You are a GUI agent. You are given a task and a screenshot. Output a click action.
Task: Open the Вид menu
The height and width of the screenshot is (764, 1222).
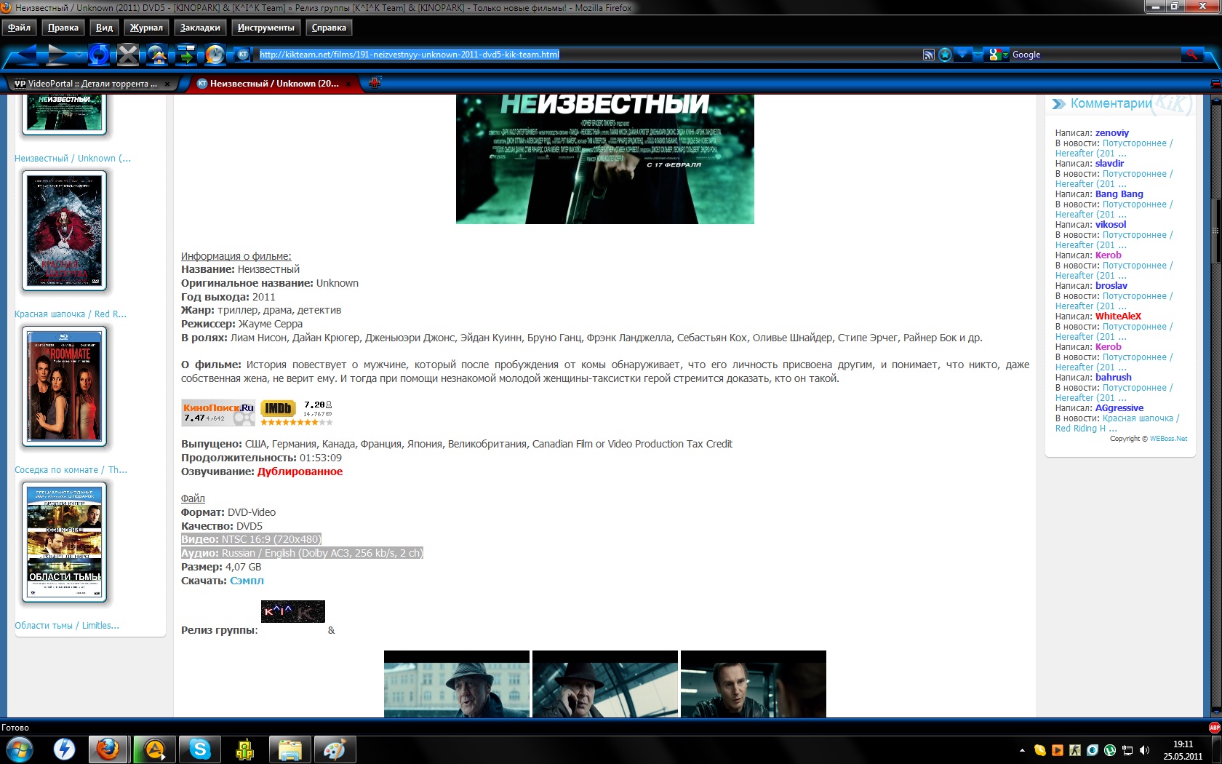tap(104, 28)
